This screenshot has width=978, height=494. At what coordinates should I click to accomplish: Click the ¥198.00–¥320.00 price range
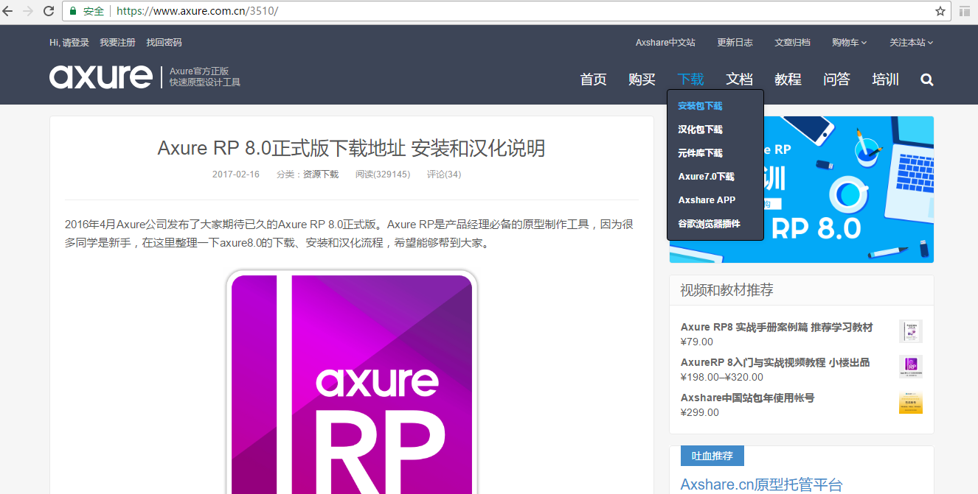click(x=722, y=377)
